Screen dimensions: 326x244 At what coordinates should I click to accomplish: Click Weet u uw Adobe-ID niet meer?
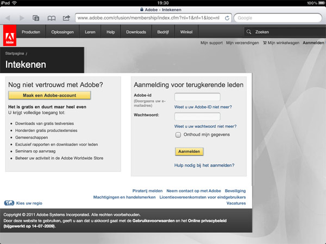pyautogui.click(x=203, y=107)
